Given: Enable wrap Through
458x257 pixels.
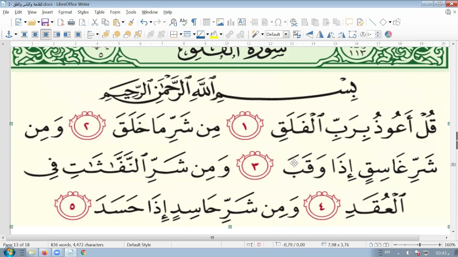Looking at the screenshot, I should pyautogui.click(x=78, y=35).
